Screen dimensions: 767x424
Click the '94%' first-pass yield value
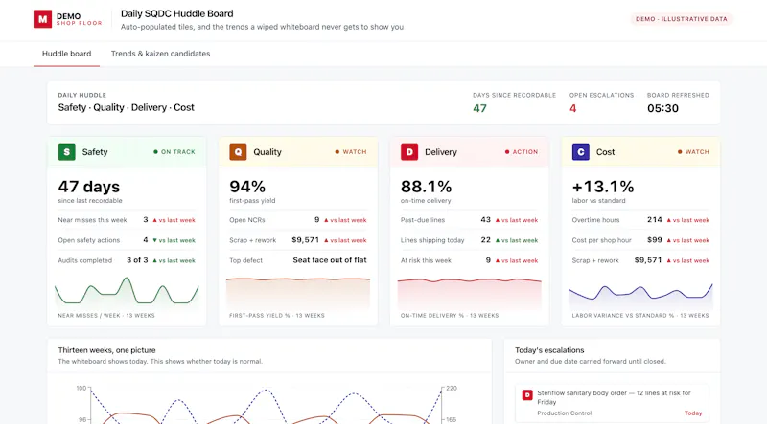pyautogui.click(x=247, y=187)
